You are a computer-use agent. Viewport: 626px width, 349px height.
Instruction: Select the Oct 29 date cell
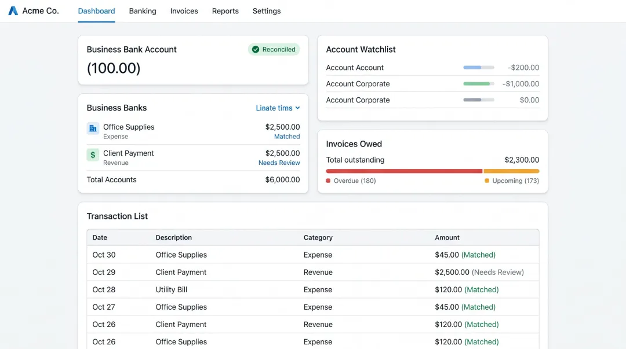(x=104, y=272)
